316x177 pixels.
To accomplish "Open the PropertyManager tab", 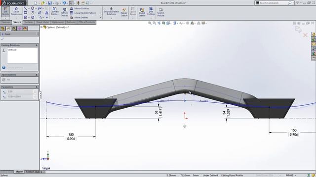I will [8, 29].
